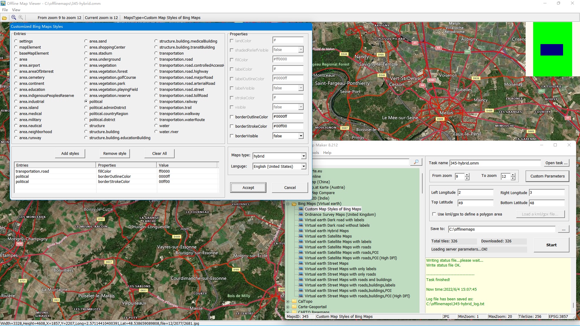Enable the borderOutlineColor checkbox
The height and width of the screenshot is (326, 580).
pos(232,117)
